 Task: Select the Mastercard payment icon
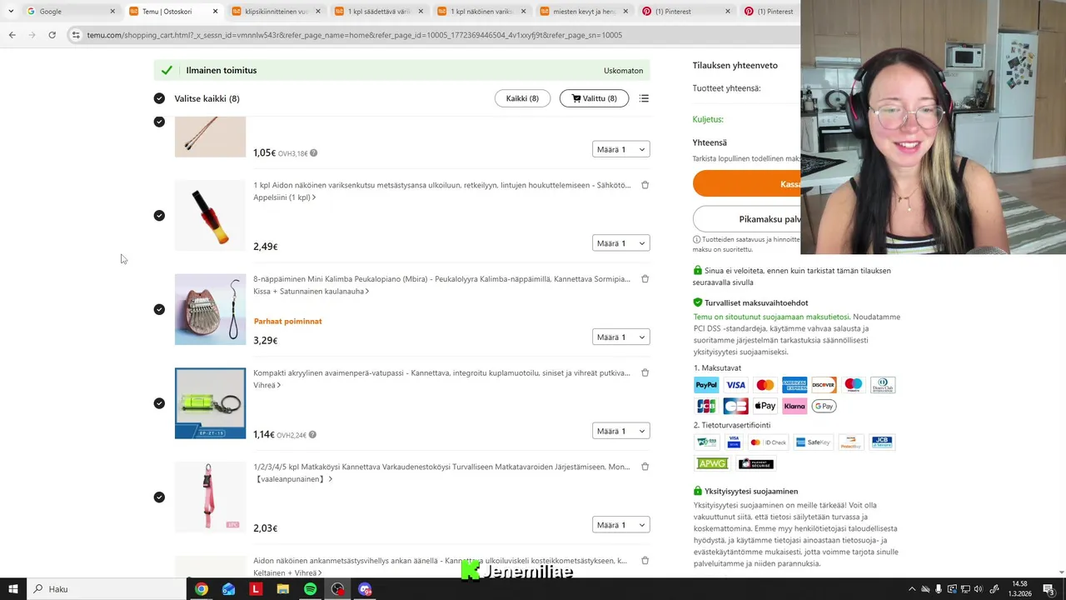coord(765,385)
